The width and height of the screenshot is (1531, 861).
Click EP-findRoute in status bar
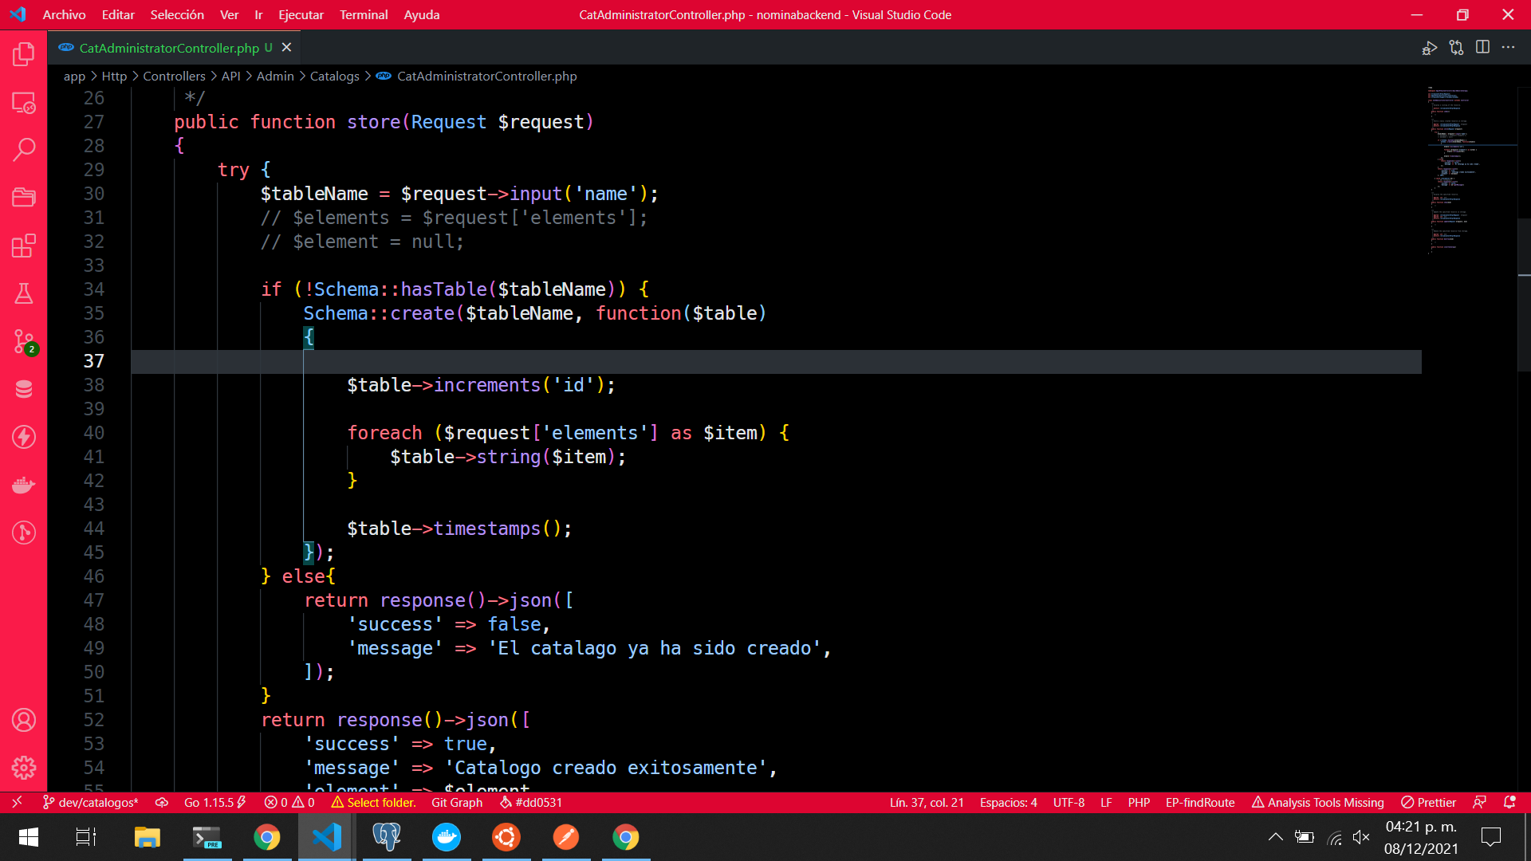click(1200, 803)
